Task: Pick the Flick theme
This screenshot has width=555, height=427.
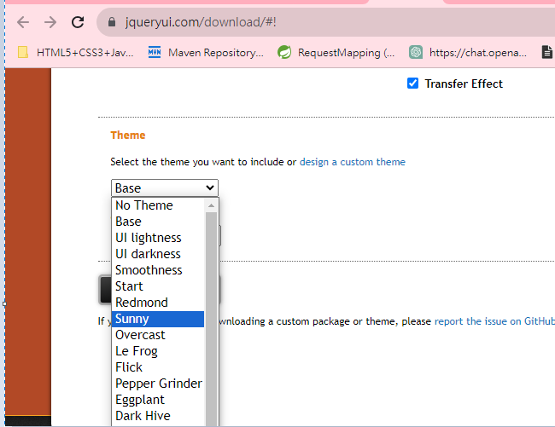Action: click(158, 367)
